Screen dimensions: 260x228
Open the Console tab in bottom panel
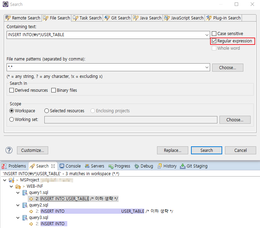(x=70, y=166)
